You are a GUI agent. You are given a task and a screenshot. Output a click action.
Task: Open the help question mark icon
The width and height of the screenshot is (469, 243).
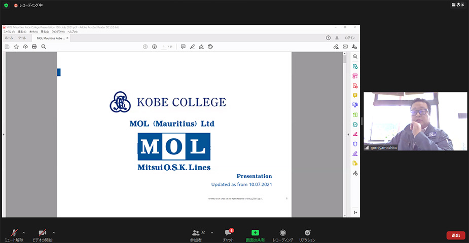coord(328,38)
